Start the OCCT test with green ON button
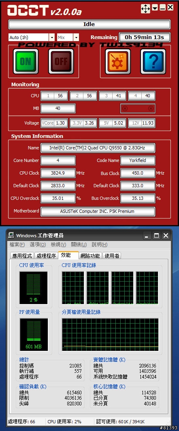179x431 pixels. 26,61
